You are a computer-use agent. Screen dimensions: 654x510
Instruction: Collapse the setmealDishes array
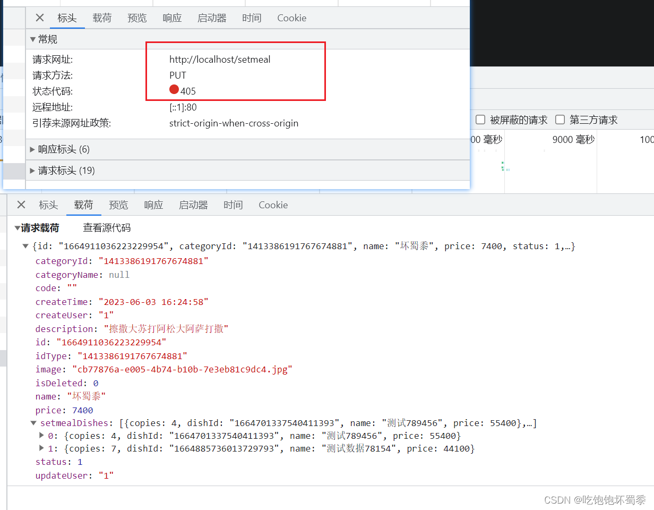point(34,423)
